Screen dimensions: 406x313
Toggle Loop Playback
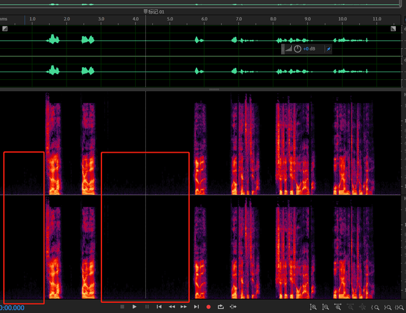click(x=221, y=307)
